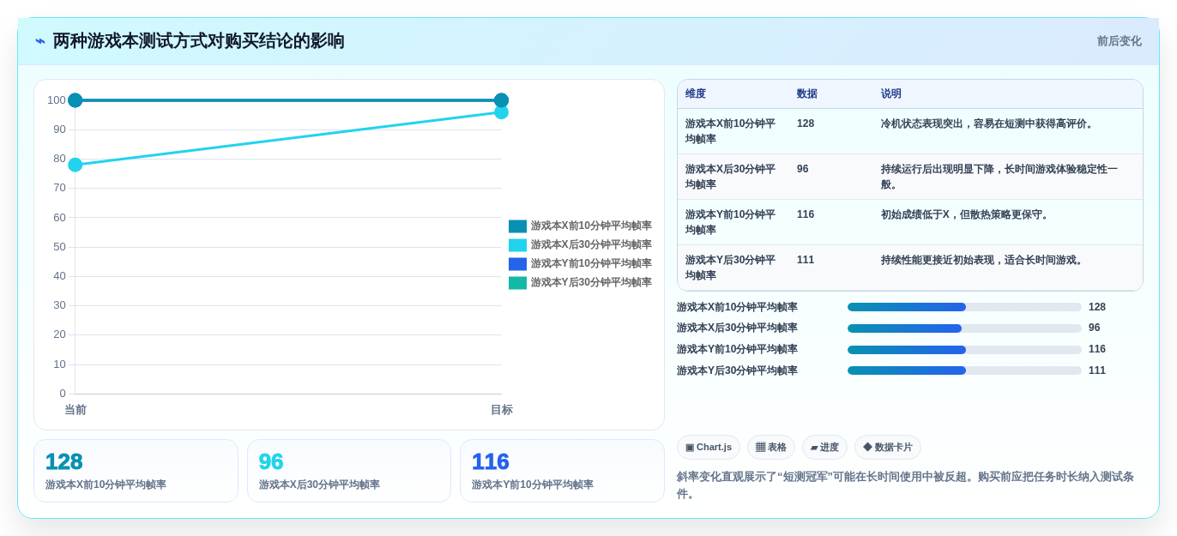Click legend text 游戏本Y后30分钟平均帧率
Image resolution: width=1177 pixels, height=536 pixels.
[591, 283]
